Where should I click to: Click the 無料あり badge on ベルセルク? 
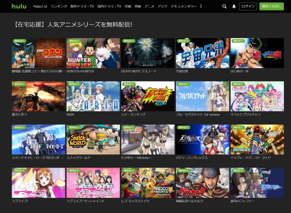tap(183, 171)
